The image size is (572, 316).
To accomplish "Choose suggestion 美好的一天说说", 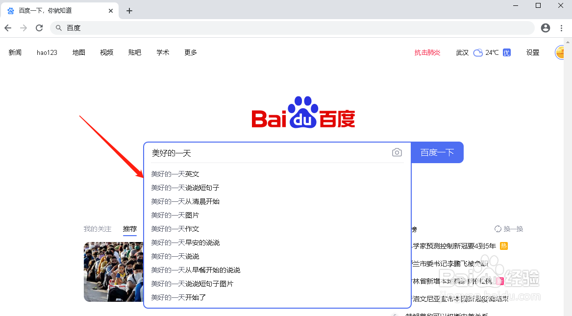I will [175, 257].
